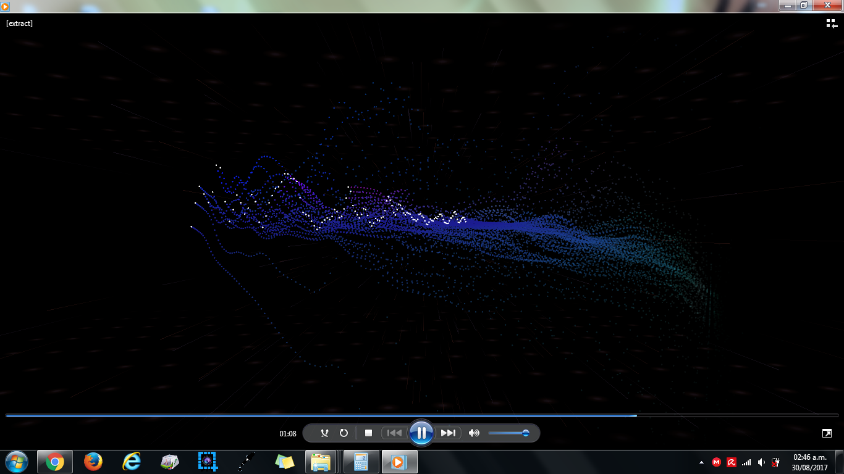The width and height of the screenshot is (844, 474).
Task: Open Google Chrome from the taskbar
Action: pos(54,462)
